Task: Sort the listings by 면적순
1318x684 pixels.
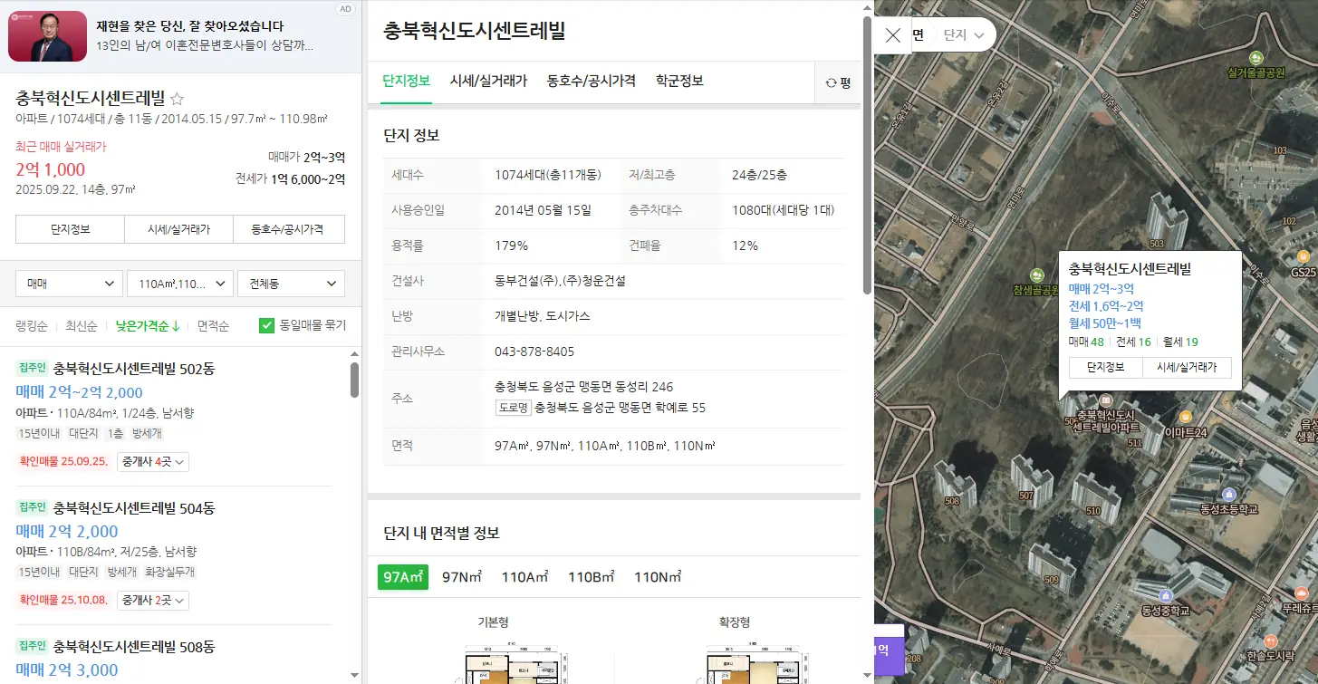Action: (213, 325)
